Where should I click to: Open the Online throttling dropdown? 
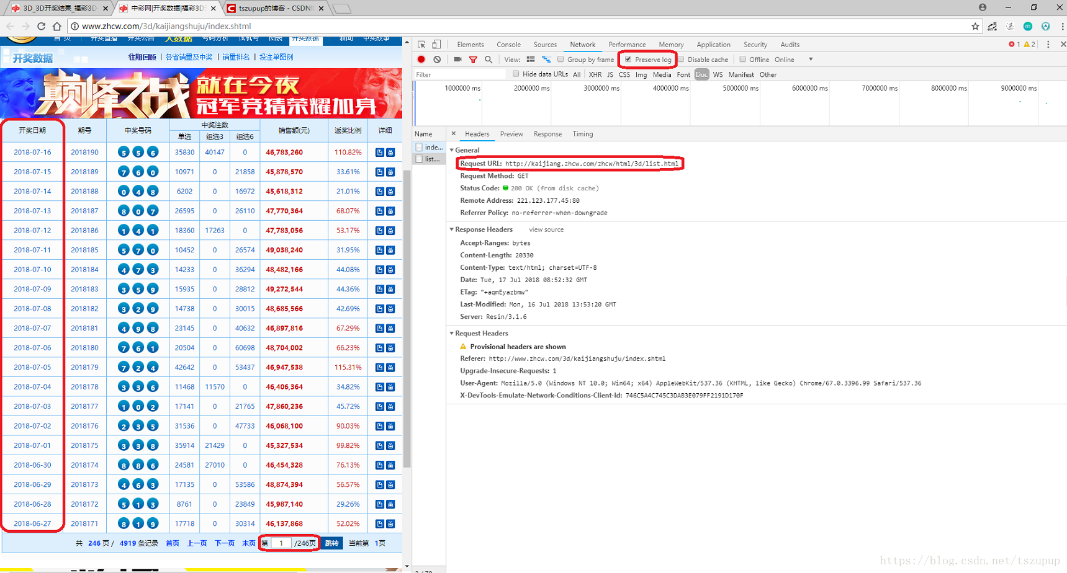coord(794,60)
